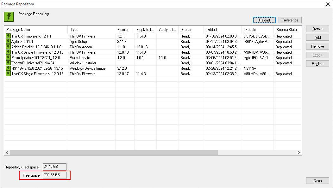The height and width of the screenshot is (188, 333).
Task: Click the icon beside ThinOX Firmware v. 12.1.1
Action: tap(8, 36)
